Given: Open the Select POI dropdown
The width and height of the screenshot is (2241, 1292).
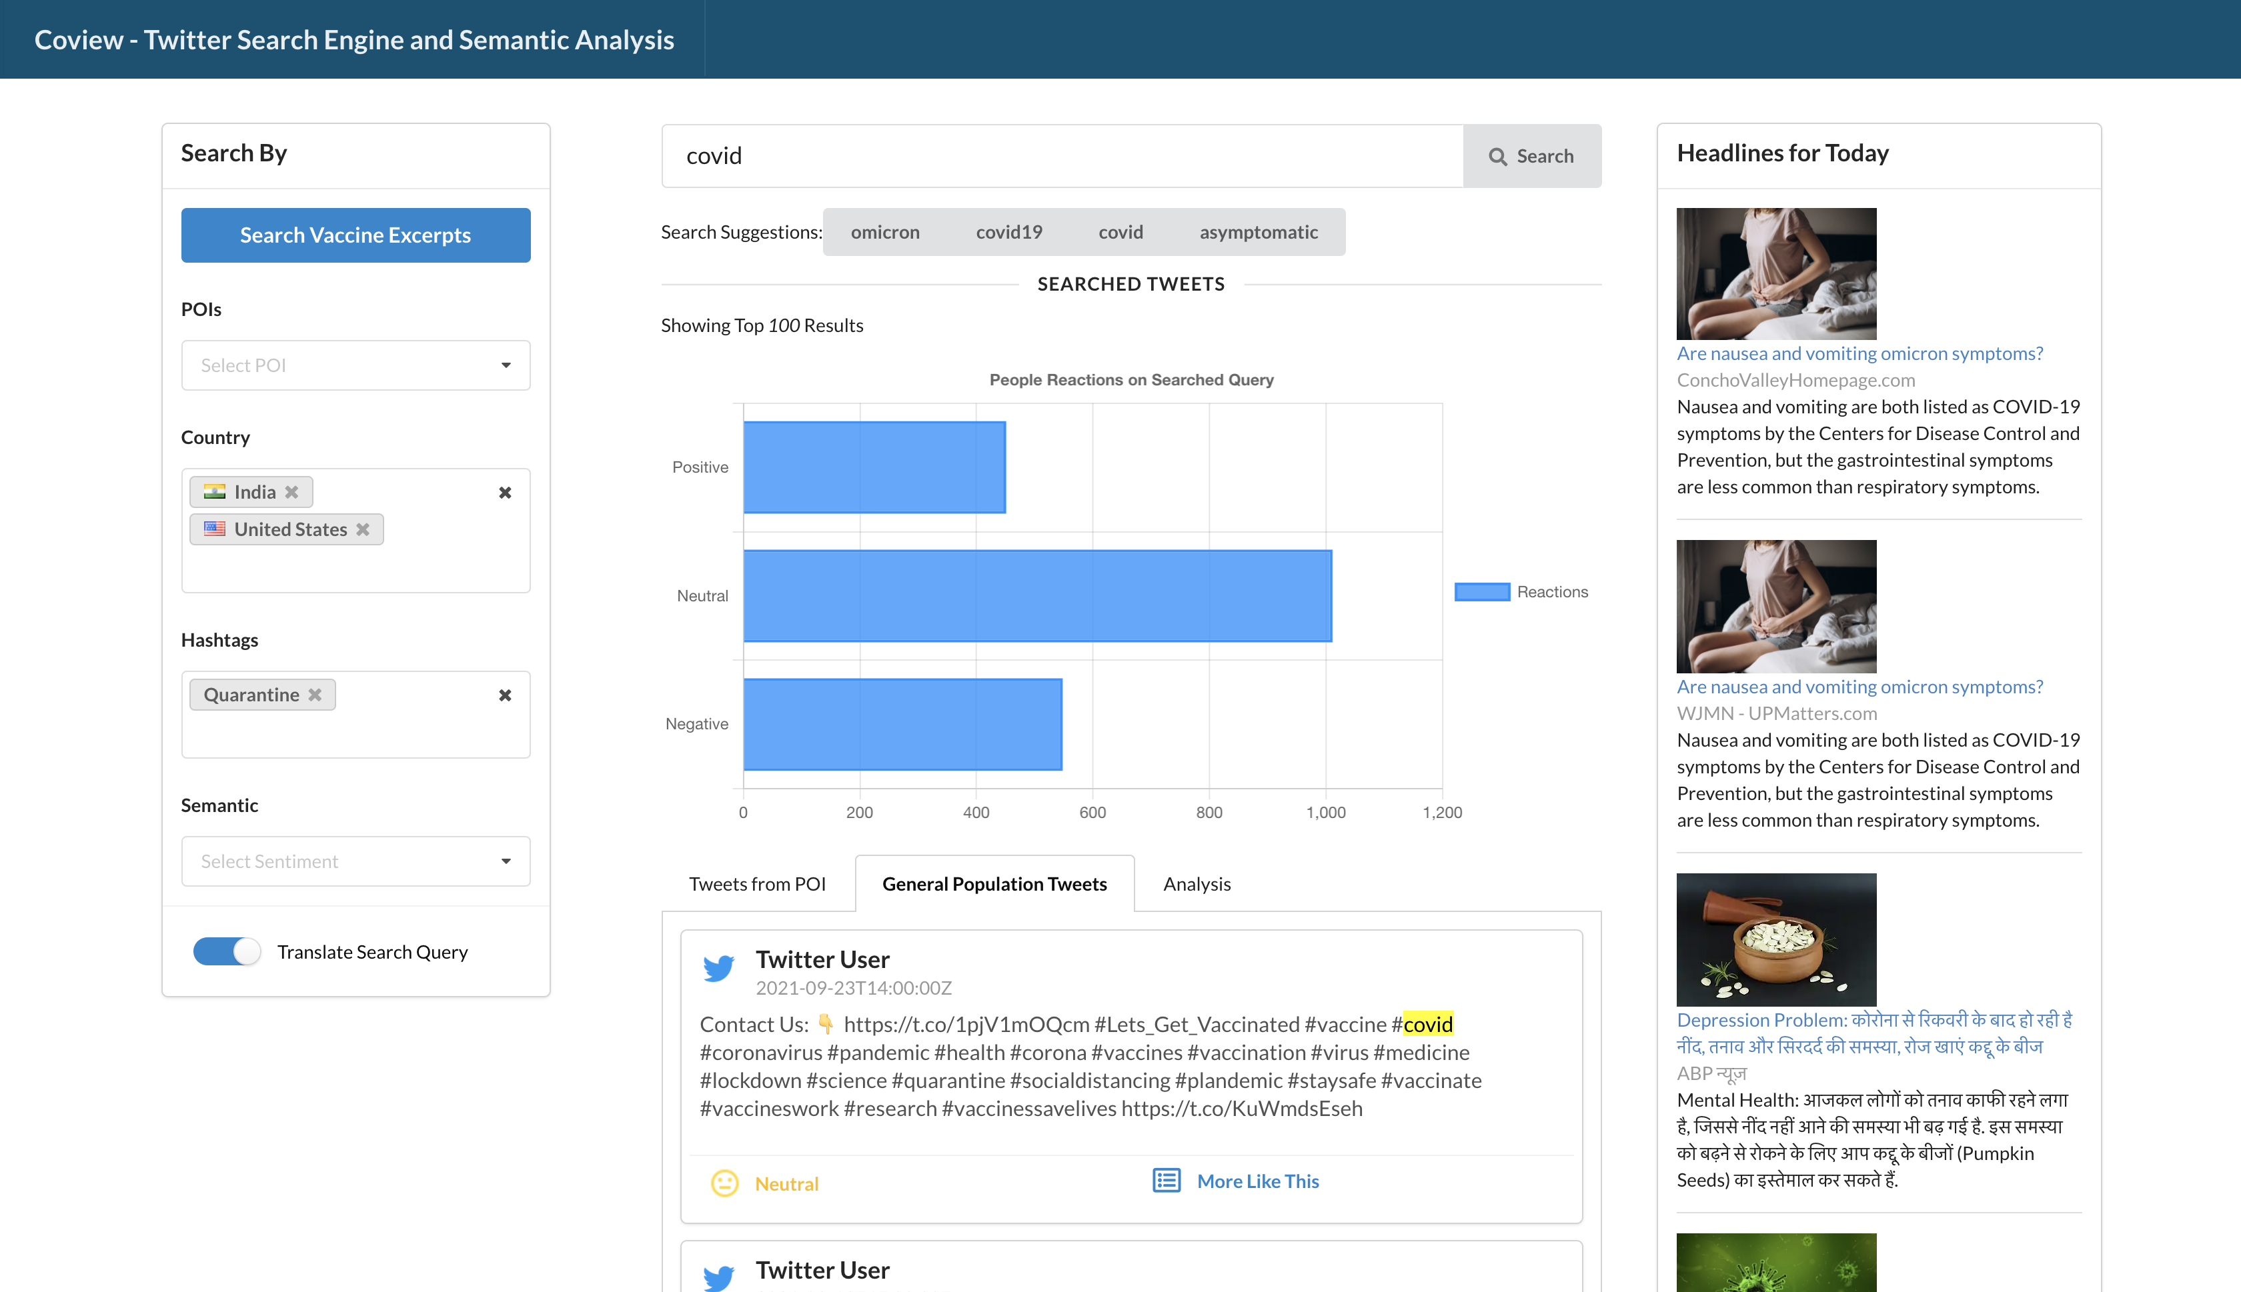Looking at the screenshot, I should pos(355,365).
